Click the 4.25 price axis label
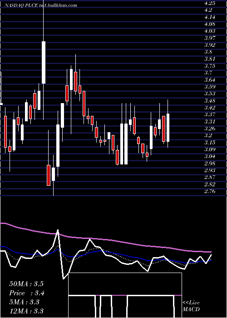Image resolution: width=227 pixels, height=318 pixels. pyautogui.click(x=210, y=3)
